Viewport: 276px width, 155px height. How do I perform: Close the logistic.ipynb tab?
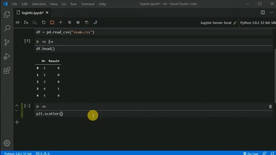(x=47, y=12)
